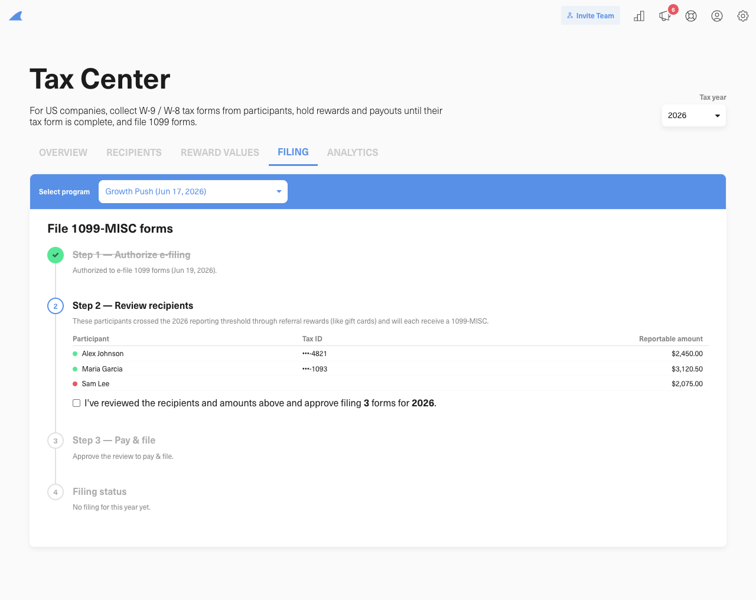Viewport: 756px width, 600px height.
Task: Click participant Alex Johnson
Action: 103,354
